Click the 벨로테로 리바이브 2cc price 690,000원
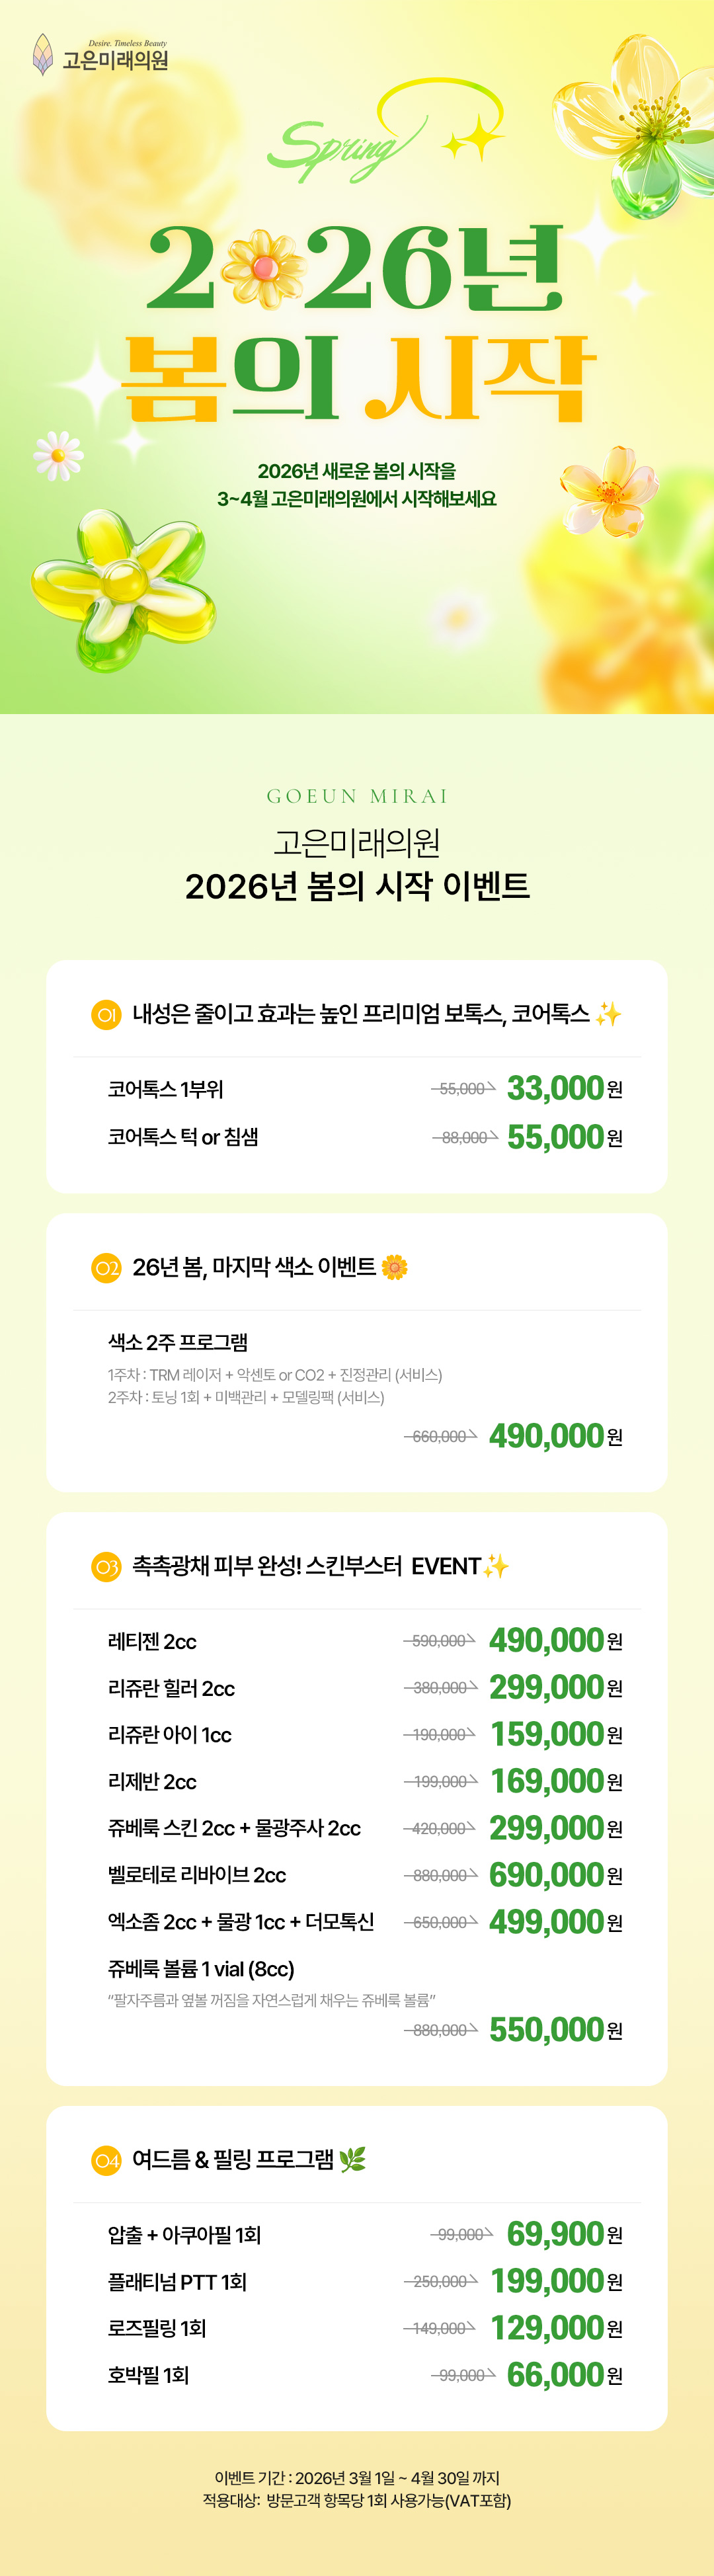The width and height of the screenshot is (714, 2576). point(555,1876)
